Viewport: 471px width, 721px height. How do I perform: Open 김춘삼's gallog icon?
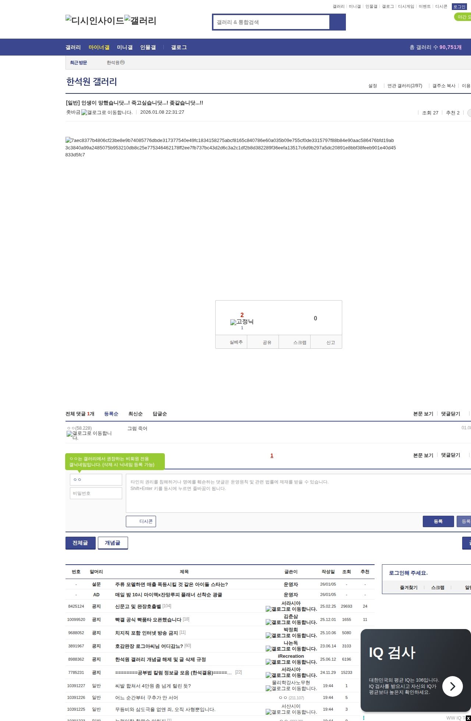[291, 622]
